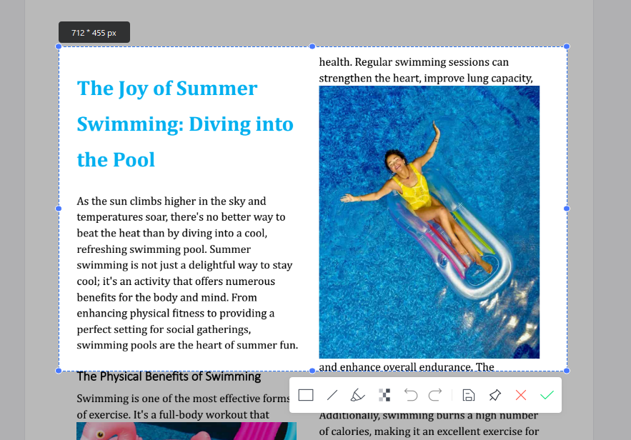Click text 'swimming pools are the heart of summer fun.'
The width and height of the screenshot is (631, 440).
click(187, 345)
